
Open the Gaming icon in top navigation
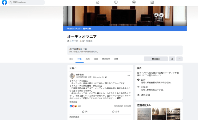pos(152,2)
